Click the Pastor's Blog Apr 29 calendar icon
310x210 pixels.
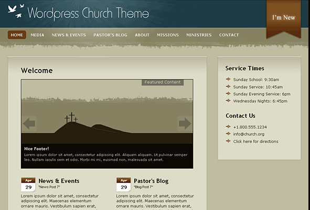click(124, 184)
